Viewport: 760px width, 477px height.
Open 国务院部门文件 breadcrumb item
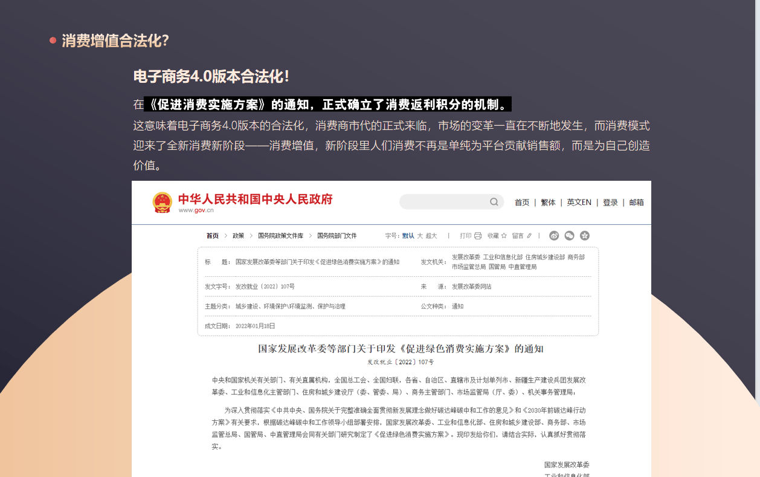click(x=337, y=236)
